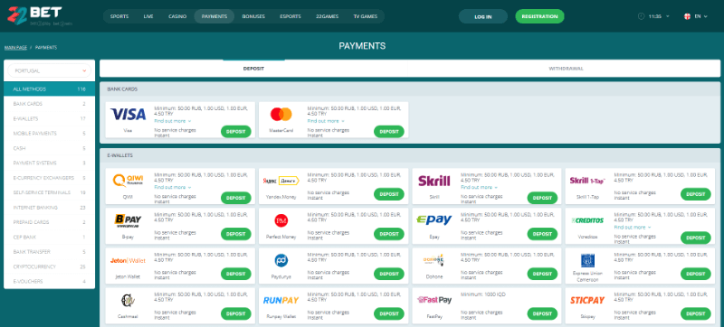Click the Registration button
This screenshot has height=327, width=724.
click(x=539, y=16)
